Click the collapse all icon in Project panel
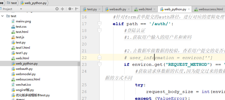225x100 pixels. [63, 9]
